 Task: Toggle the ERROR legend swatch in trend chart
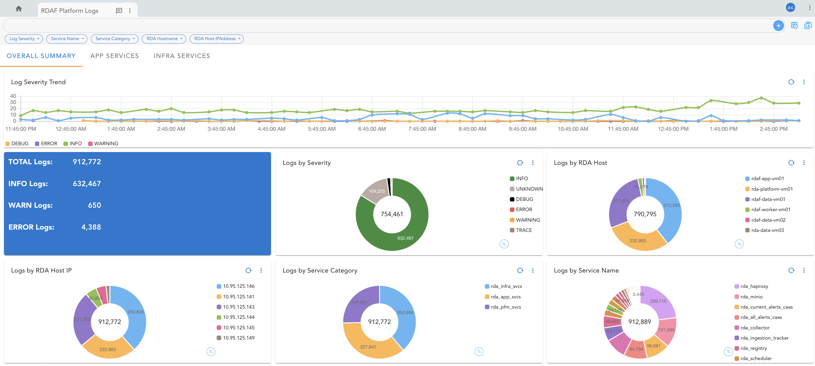(37, 144)
